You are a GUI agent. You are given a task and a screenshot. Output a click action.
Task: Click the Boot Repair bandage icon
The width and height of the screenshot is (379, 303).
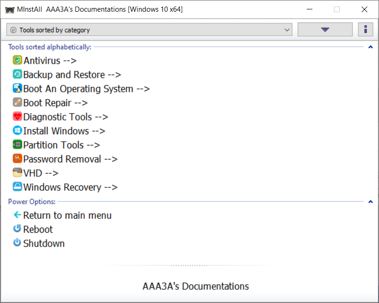(x=17, y=102)
